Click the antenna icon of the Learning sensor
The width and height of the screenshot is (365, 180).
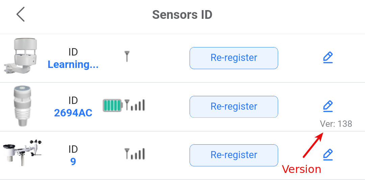(x=127, y=56)
